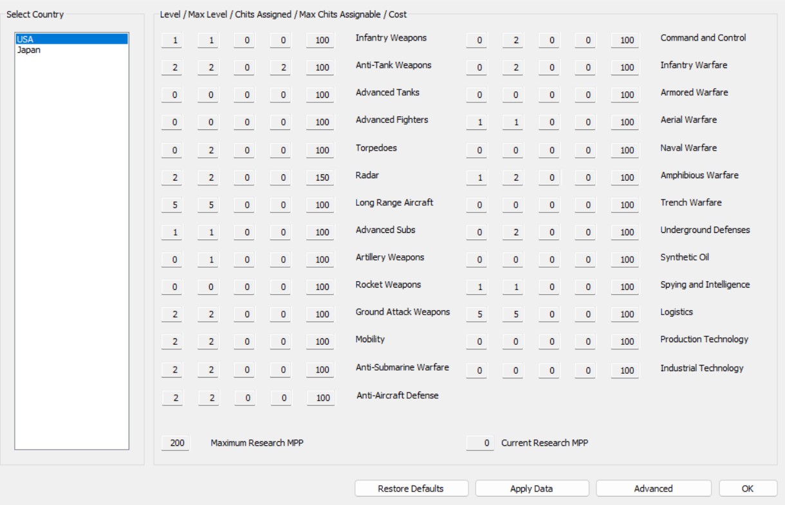Edit Anti-Tank Weapons max chits assignable field

(x=280, y=68)
